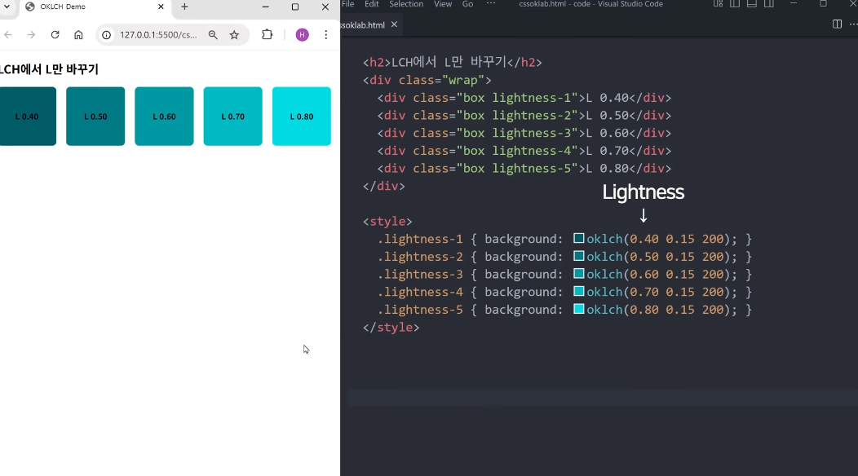
Task: Open Chrome three-dot menu
Action: tap(326, 35)
